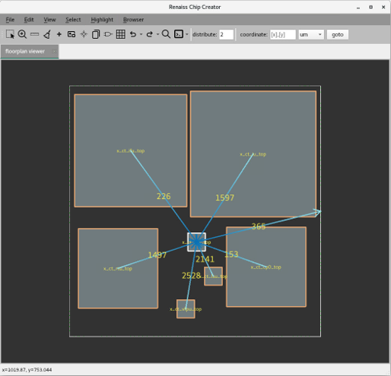This screenshot has width=391, height=376.
Task: Pick the ruler measure tool
Action: coord(34,34)
